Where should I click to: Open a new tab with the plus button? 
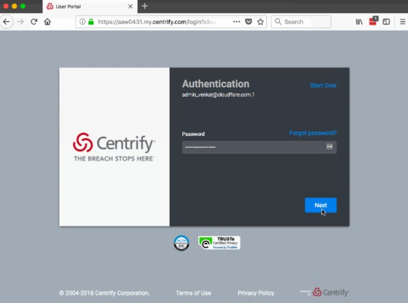pos(145,6)
